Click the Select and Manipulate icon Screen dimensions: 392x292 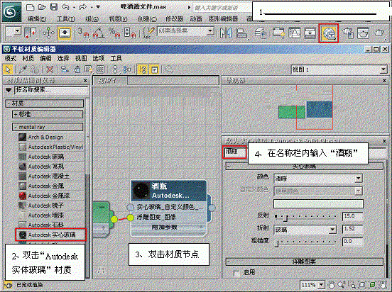click(49, 33)
